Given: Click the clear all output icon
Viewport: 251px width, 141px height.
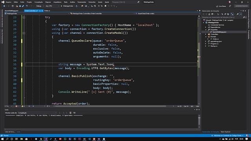Looking at the screenshot, I should pyautogui.click(x=71, y=113).
